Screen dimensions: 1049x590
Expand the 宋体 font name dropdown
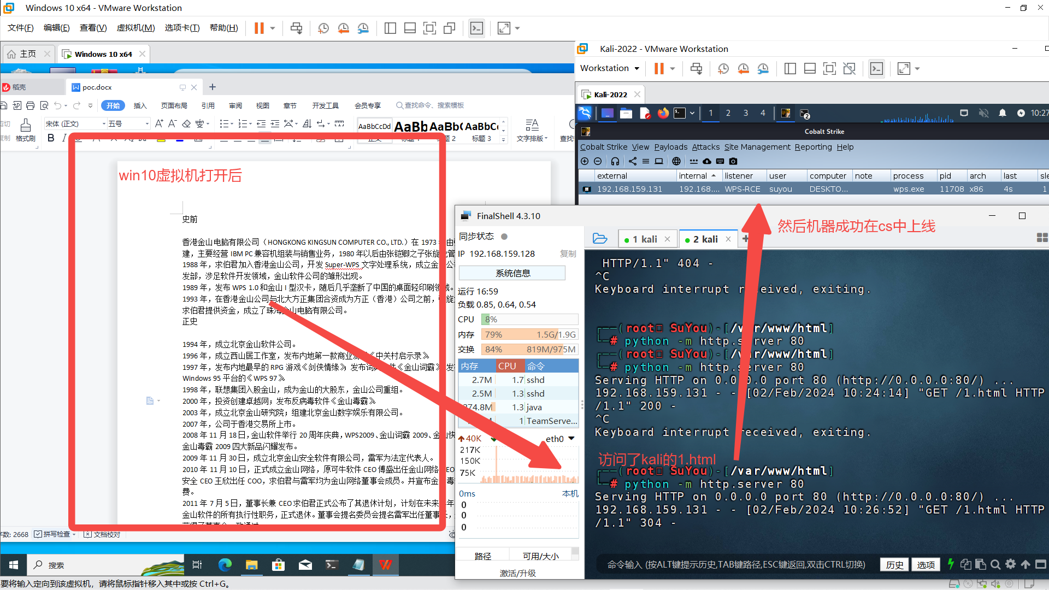point(104,124)
